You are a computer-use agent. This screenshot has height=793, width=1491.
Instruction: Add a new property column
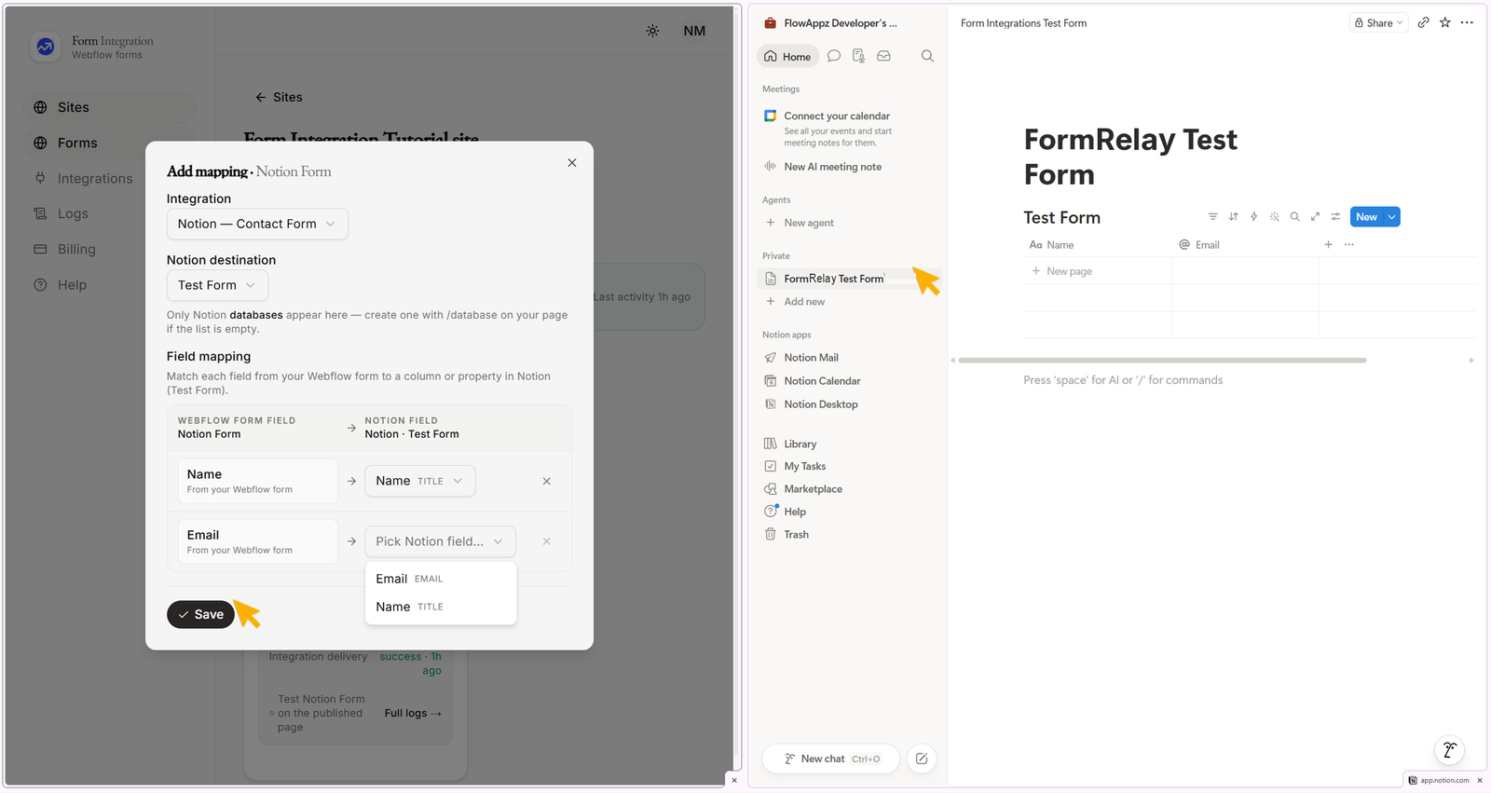(1328, 245)
